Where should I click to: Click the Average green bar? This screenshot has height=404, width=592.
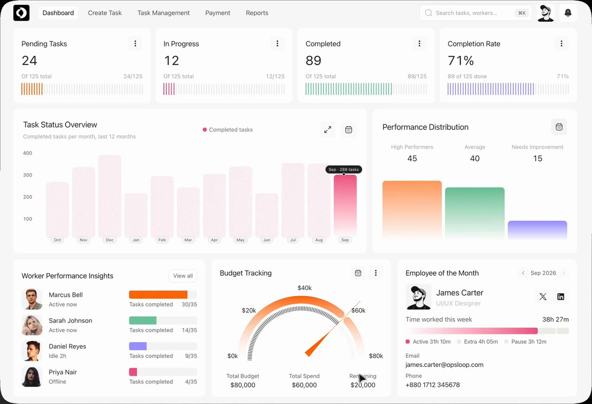click(475, 214)
